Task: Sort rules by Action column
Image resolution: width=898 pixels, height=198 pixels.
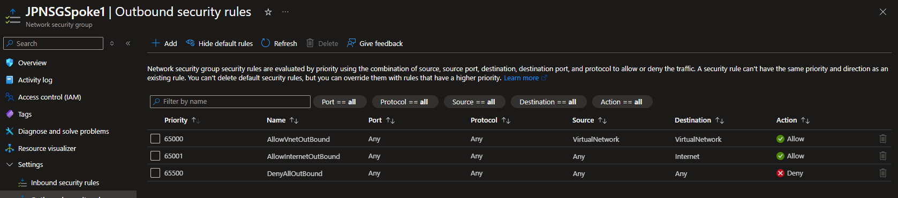Action: (x=793, y=120)
